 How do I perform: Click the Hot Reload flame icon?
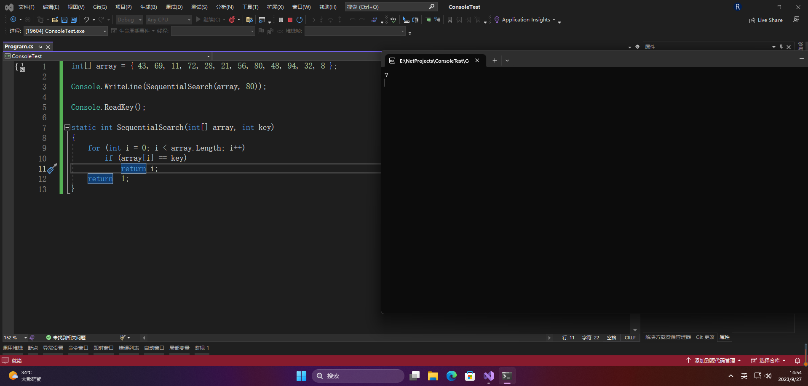pyautogui.click(x=232, y=19)
